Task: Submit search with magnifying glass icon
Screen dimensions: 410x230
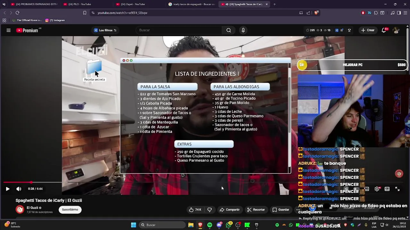Action: click(229, 30)
